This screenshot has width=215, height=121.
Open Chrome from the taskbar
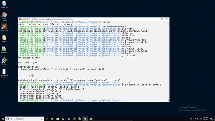(x=52, y=119)
